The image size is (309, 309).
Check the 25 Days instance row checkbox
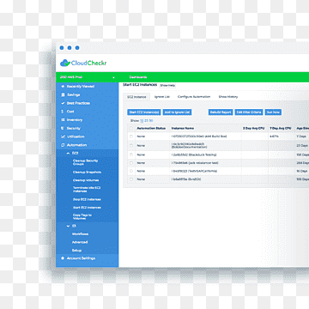point(131,145)
